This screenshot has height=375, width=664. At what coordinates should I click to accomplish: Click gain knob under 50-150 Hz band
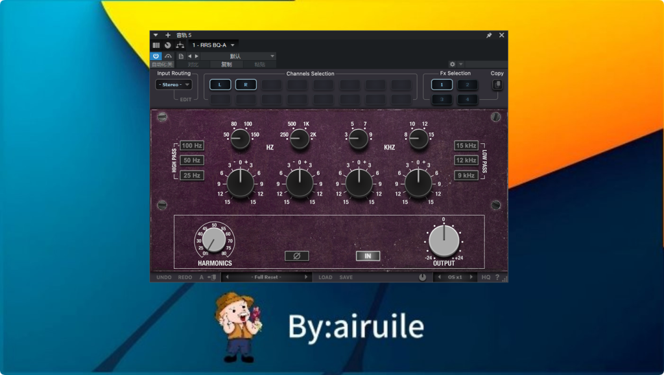240,183
